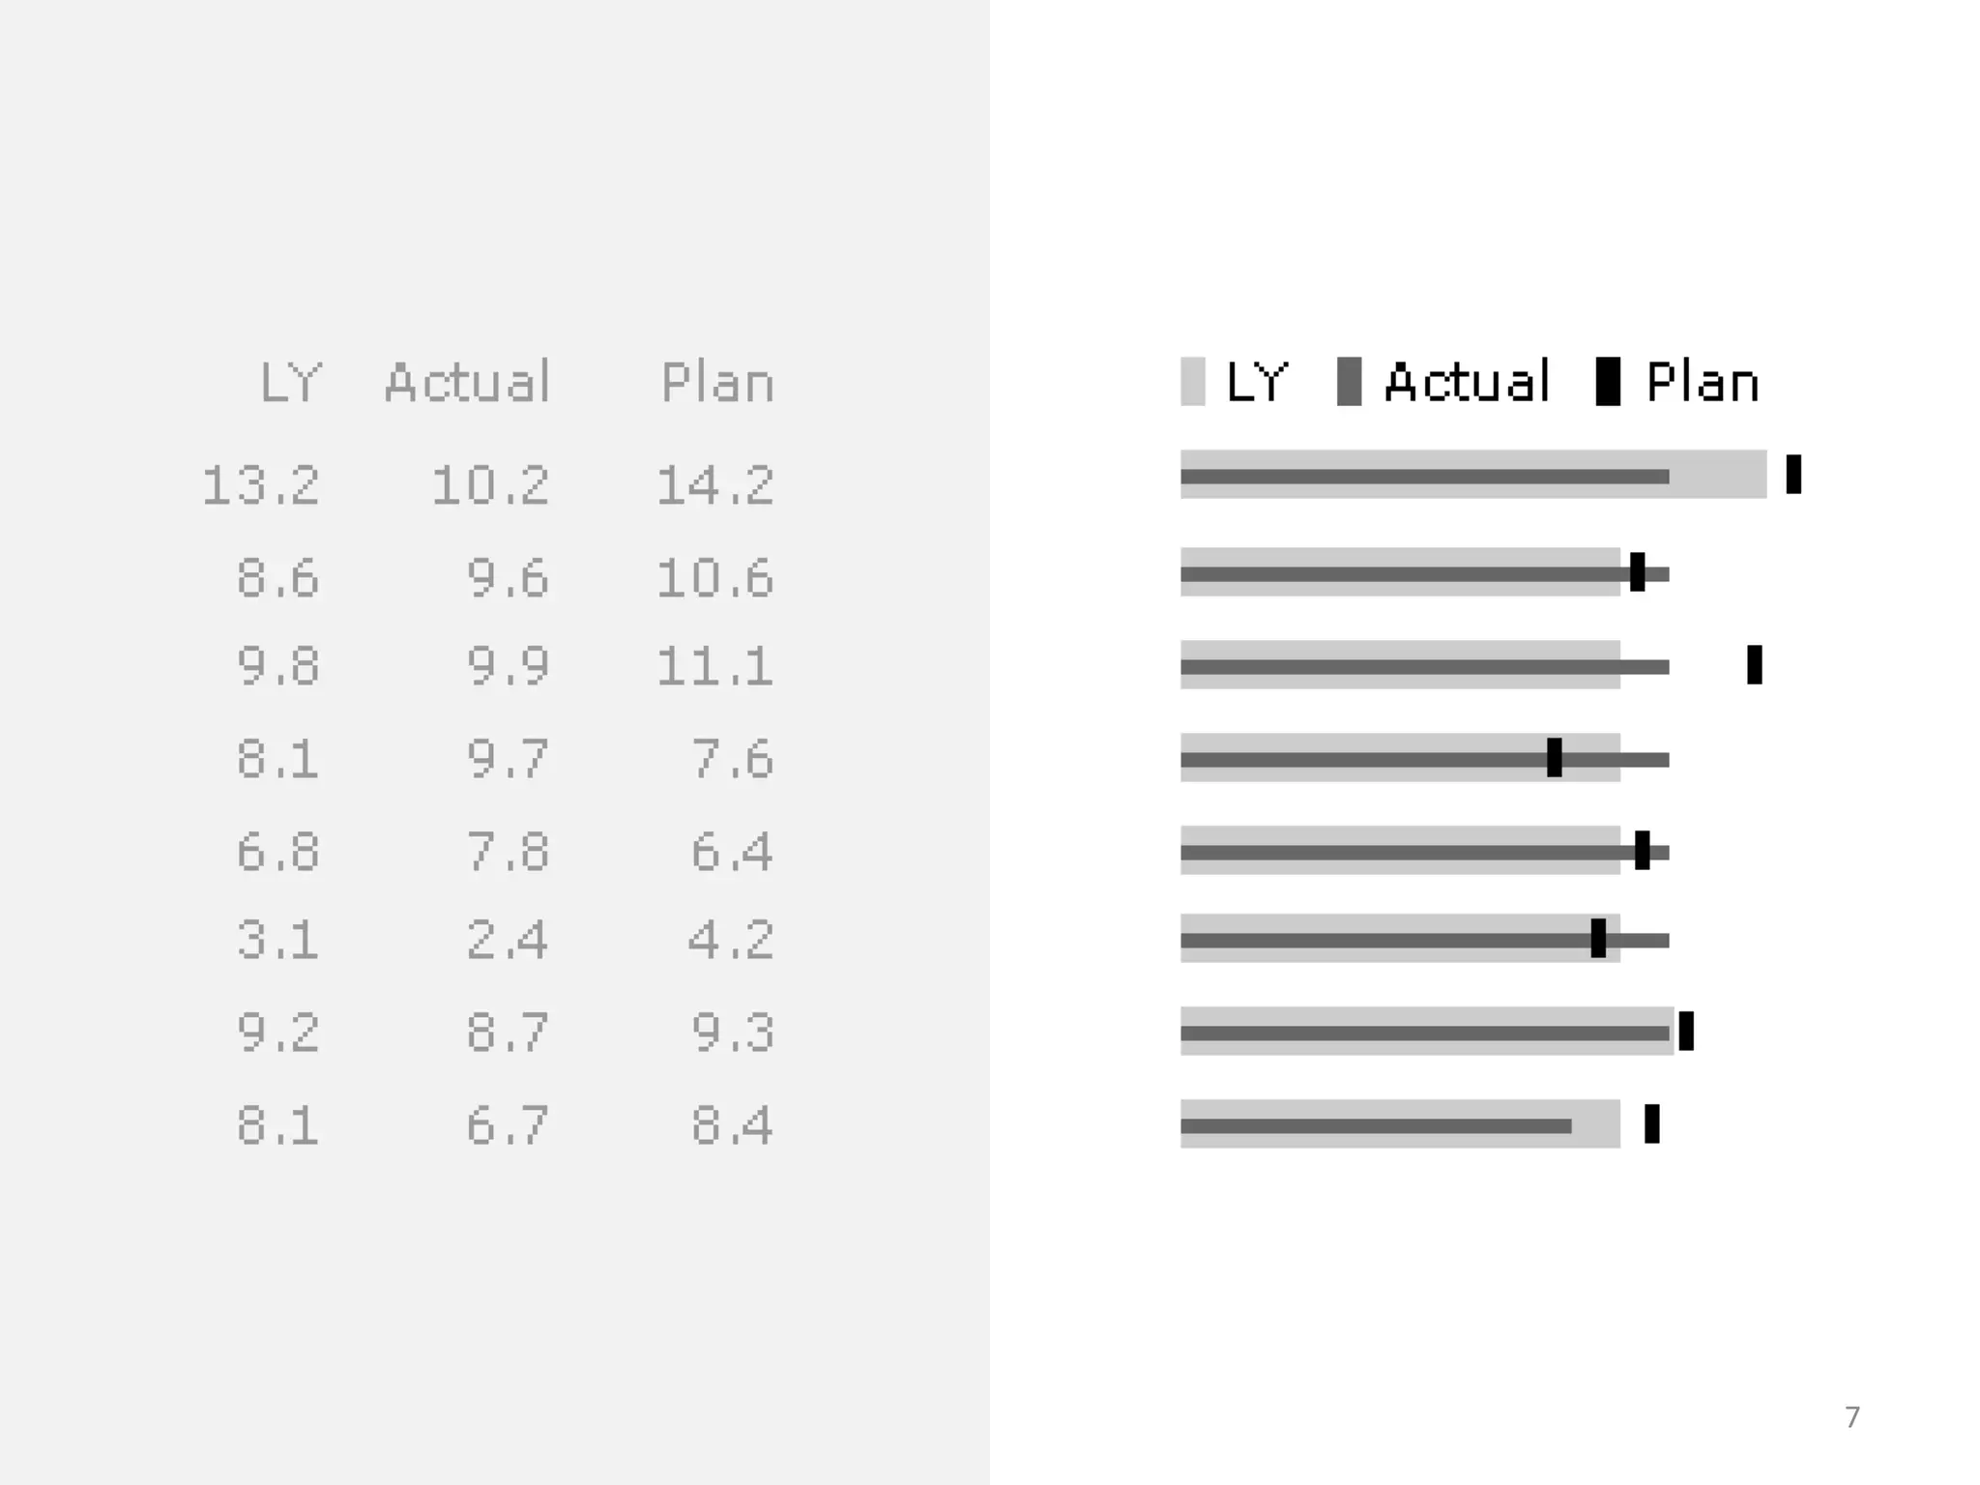
Task: Select the 14.2 Plan value cell
Action: 715,485
